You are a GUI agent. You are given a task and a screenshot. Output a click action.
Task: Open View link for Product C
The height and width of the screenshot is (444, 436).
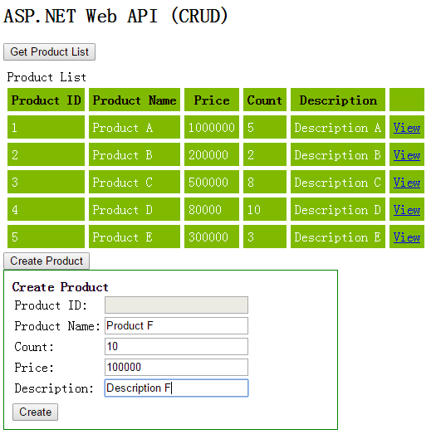pos(407,183)
